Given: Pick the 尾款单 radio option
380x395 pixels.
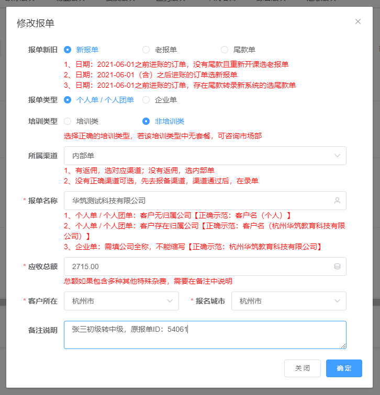Looking at the screenshot, I should (x=225, y=50).
